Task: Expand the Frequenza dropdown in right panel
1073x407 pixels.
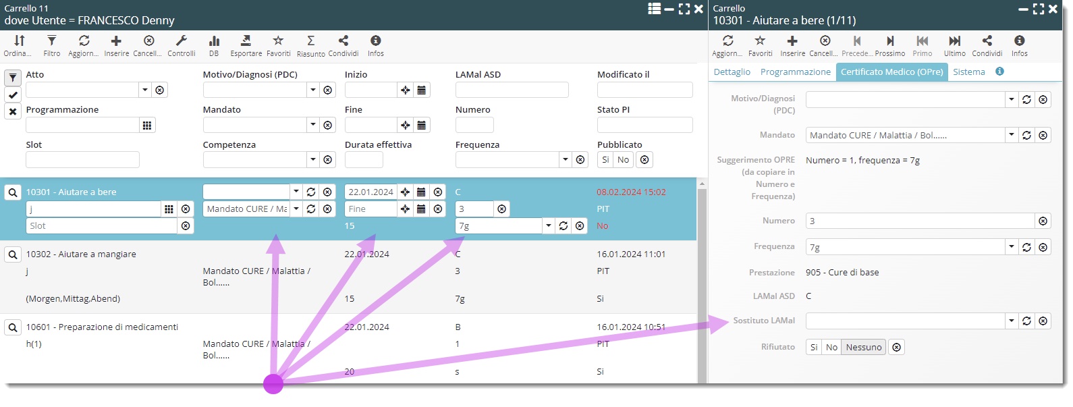Action: [1011, 247]
